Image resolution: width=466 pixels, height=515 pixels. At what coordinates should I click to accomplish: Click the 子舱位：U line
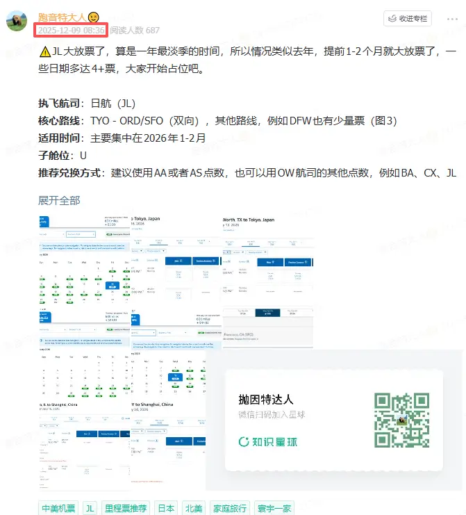[x=63, y=156]
